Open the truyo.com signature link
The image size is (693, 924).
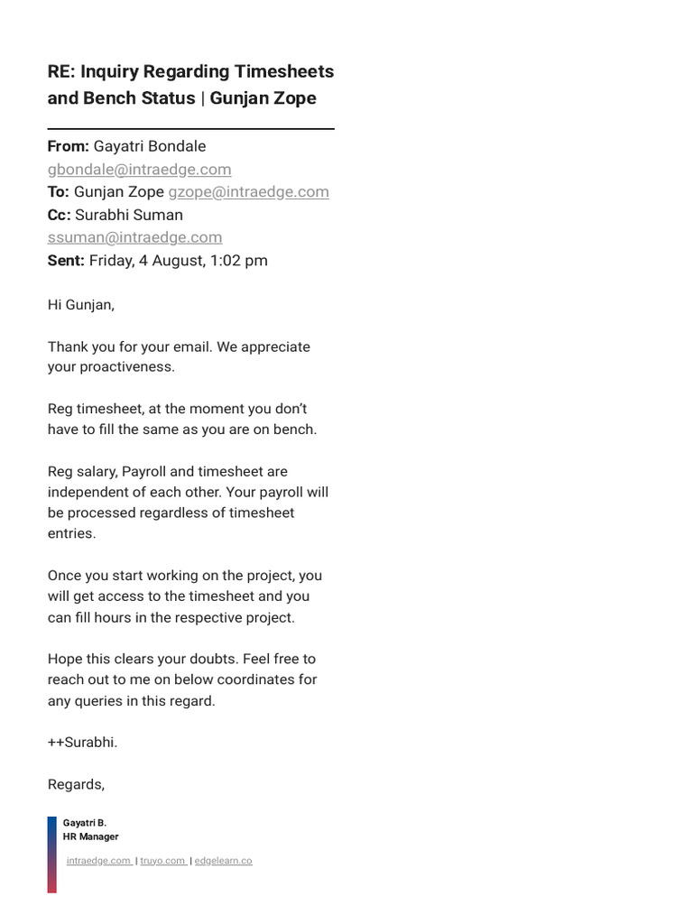tap(162, 861)
